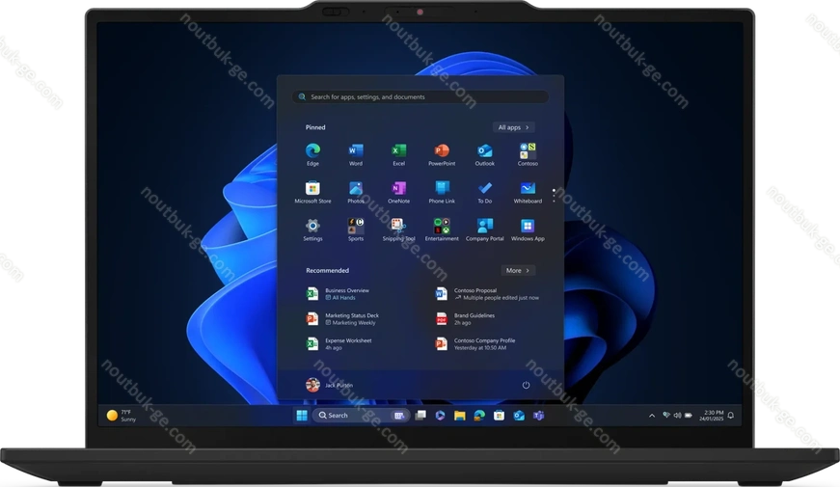Expand the Entertainment app folder
The width and height of the screenshot is (840, 487).
pos(442,227)
